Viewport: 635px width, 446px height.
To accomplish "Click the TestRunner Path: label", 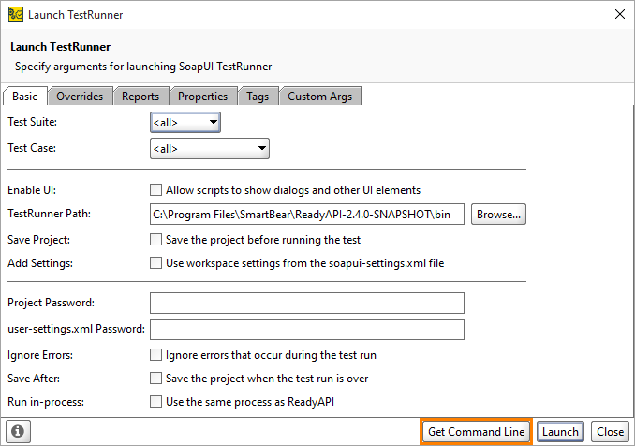I will (x=50, y=214).
